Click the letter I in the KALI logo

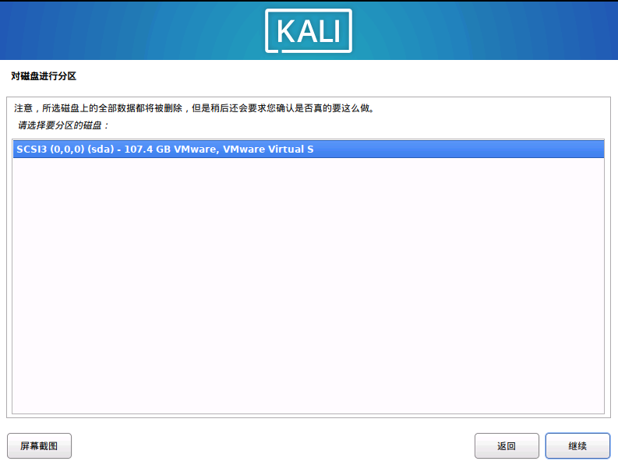tap(337, 31)
